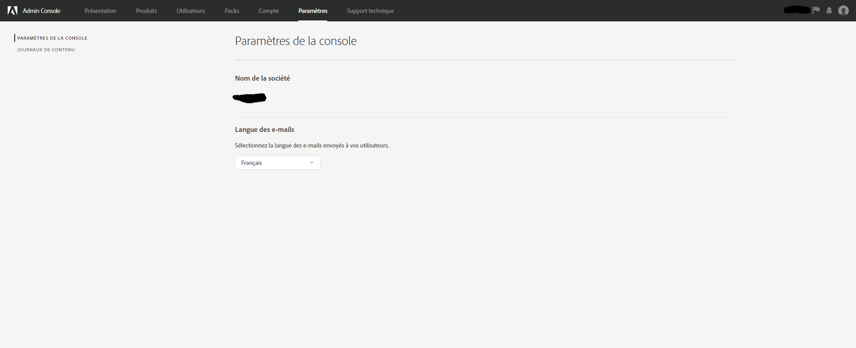Screen dimensions: 856x348
Task: Open the Compte tab
Action: pos(268,11)
